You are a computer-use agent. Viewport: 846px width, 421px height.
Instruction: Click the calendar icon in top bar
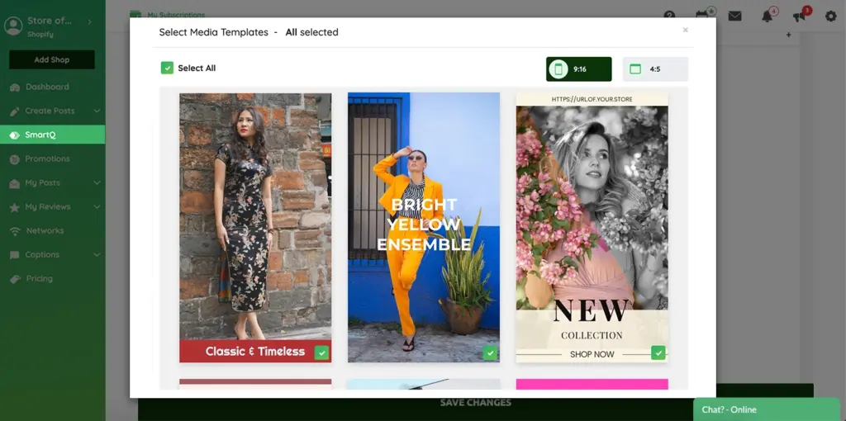[702, 15]
